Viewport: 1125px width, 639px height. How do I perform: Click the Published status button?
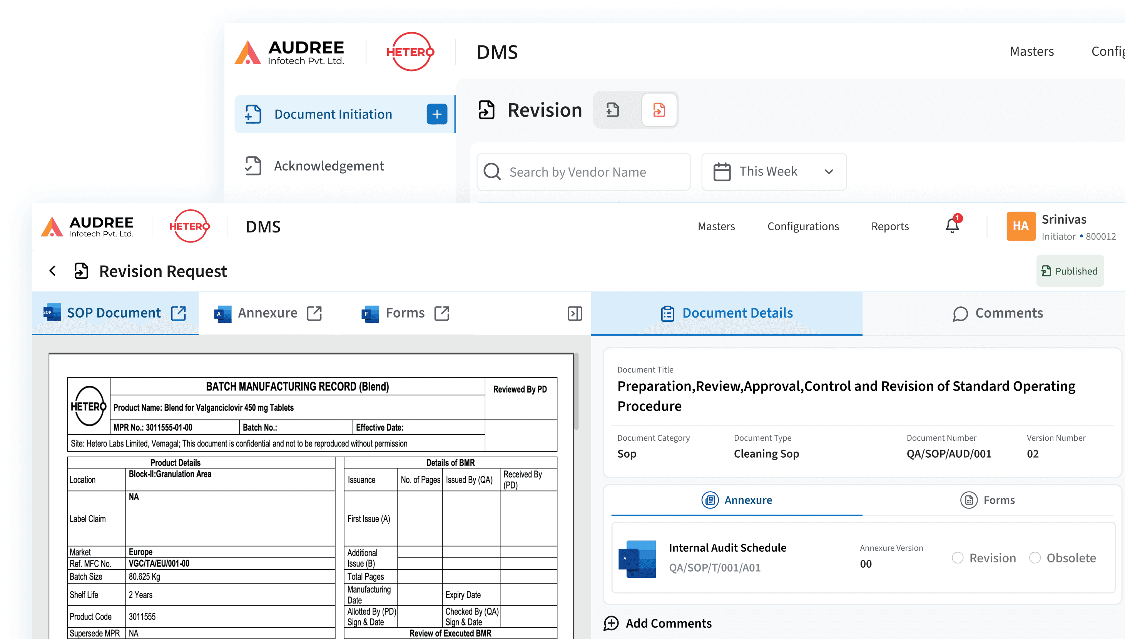click(1069, 271)
